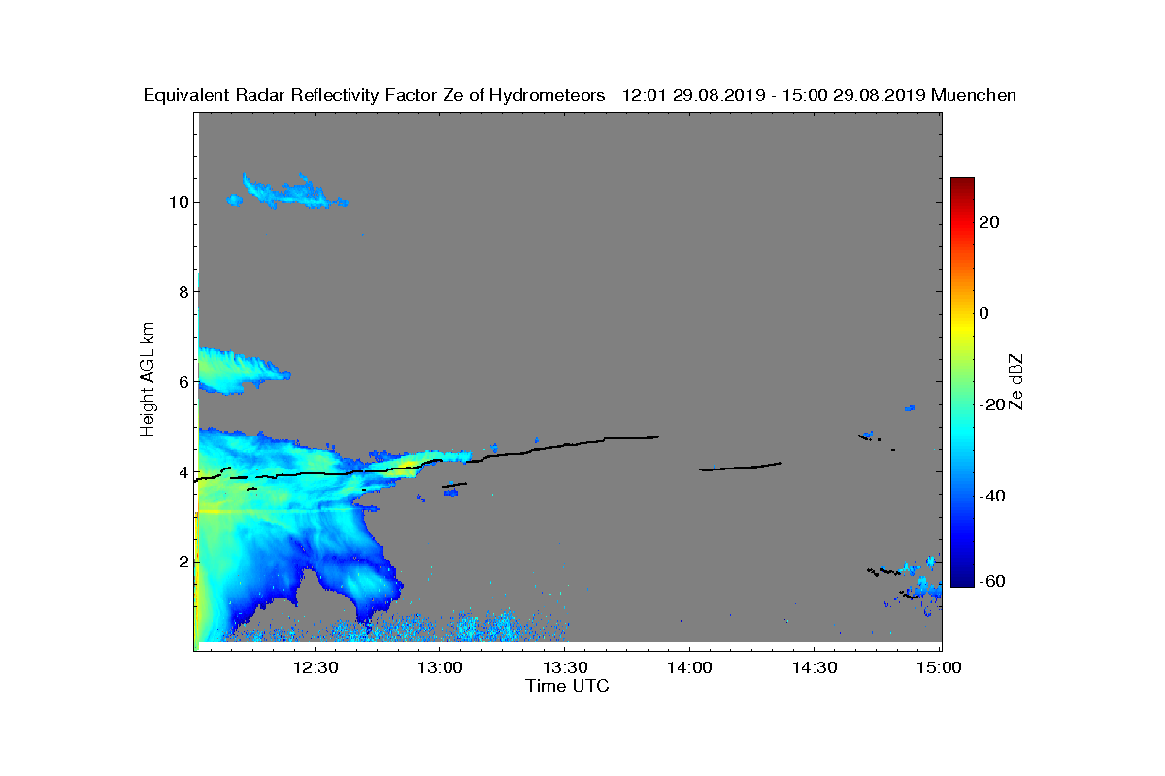Click the height tick label 2
The image size is (1165, 776).
(x=184, y=562)
